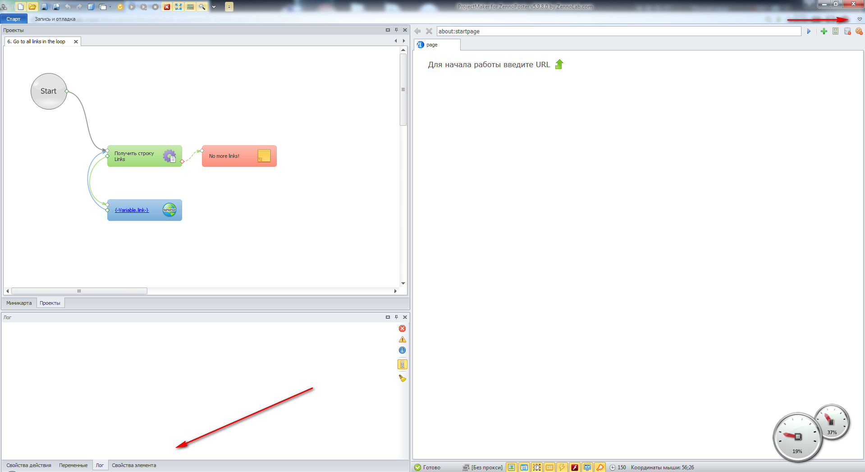Click the orange circular restart icon in toolbar
865x472 pixels.
click(120, 7)
